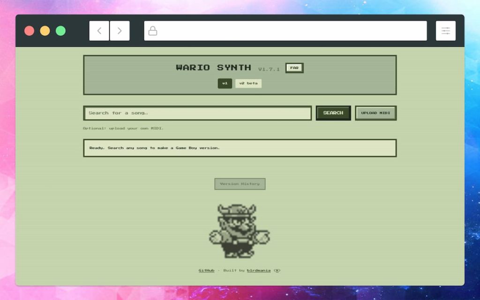
Task: Click the SEARCH button
Action: 333,113
